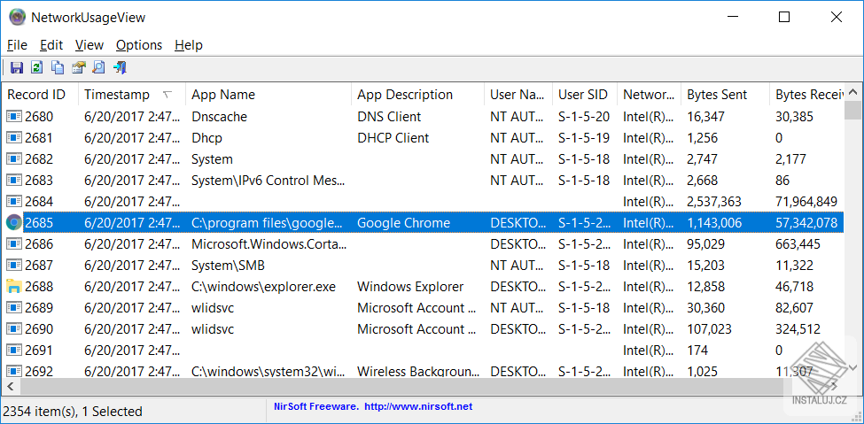Click the vertical scrollbar thumb

[853, 110]
